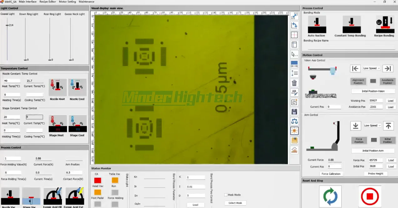
Task: Click the Initial Position-Vision button
Action: 373,91
